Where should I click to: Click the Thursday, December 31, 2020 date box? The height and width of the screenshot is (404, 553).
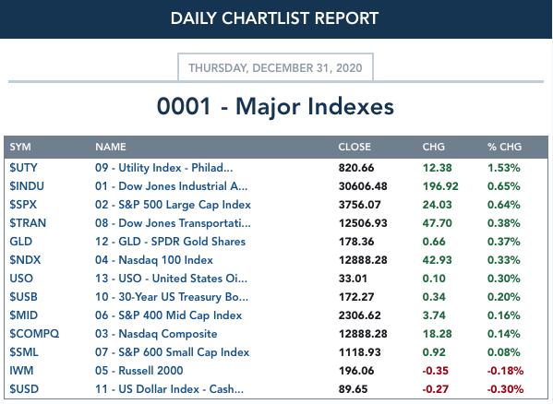275,67
